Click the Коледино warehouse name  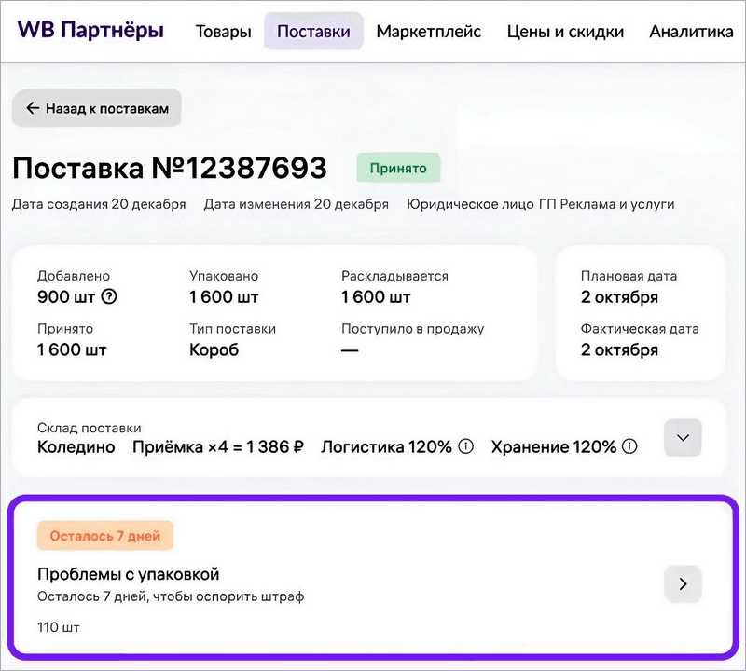(76, 446)
